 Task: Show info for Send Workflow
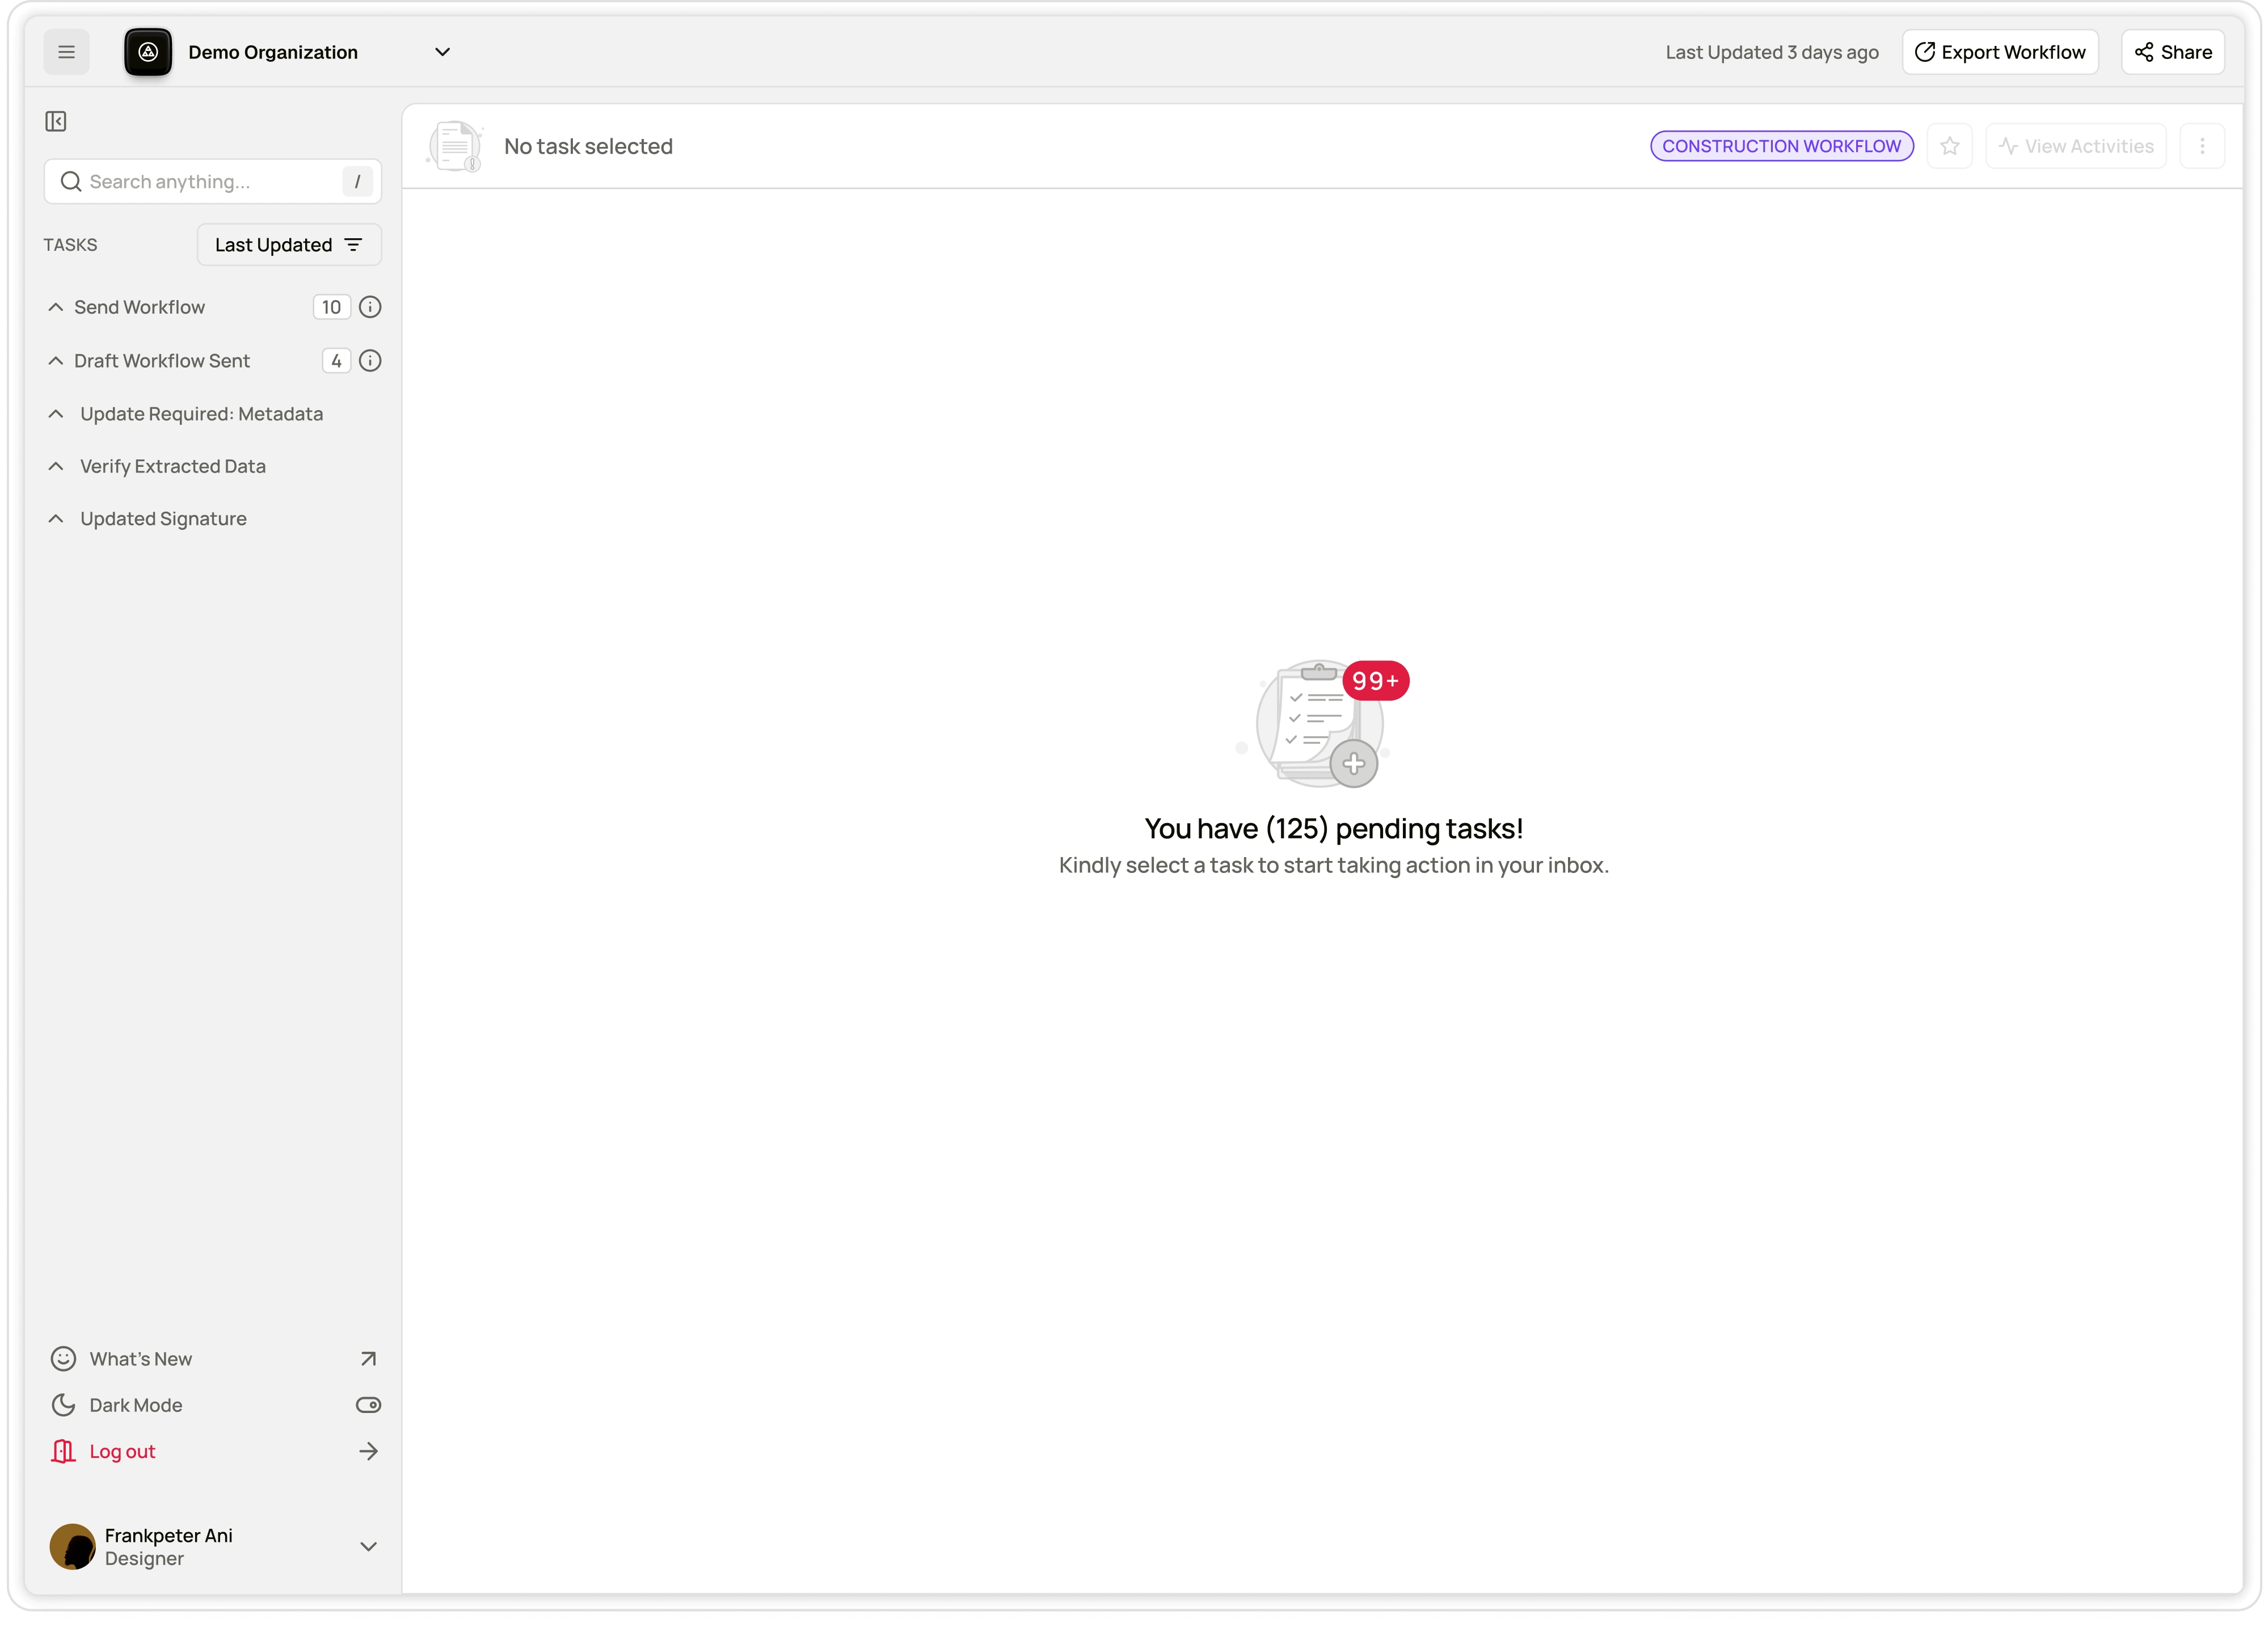coord(370,307)
